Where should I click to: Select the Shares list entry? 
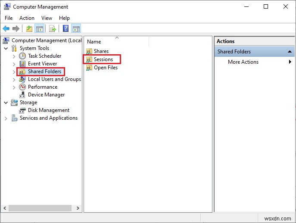(x=101, y=51)
